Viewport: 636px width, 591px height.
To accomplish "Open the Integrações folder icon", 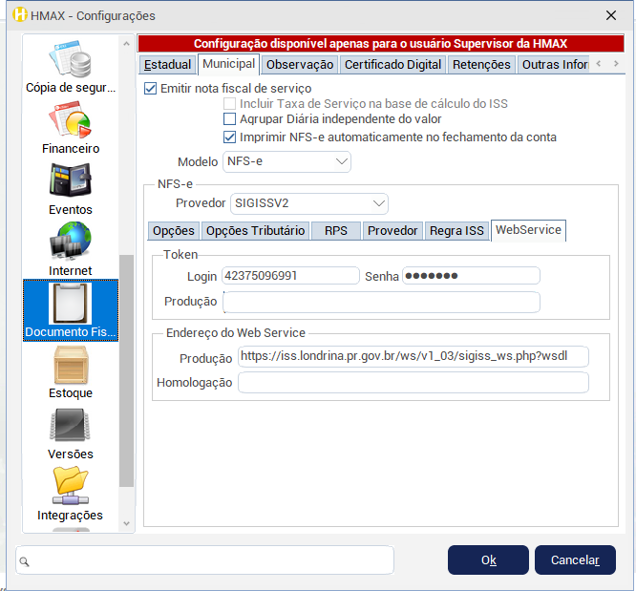I will [71, 488].
